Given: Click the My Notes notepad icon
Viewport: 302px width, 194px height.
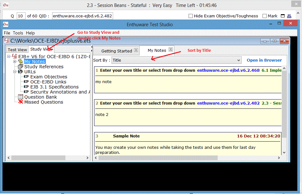Looking at the screenshot, I should (x=21, y=62).
